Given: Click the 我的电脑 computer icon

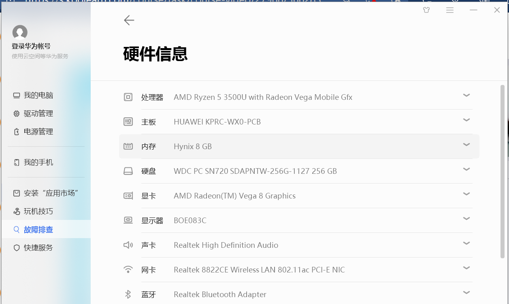Looking at the screenshot, I should pyautogui.click(x=17, y=95).
